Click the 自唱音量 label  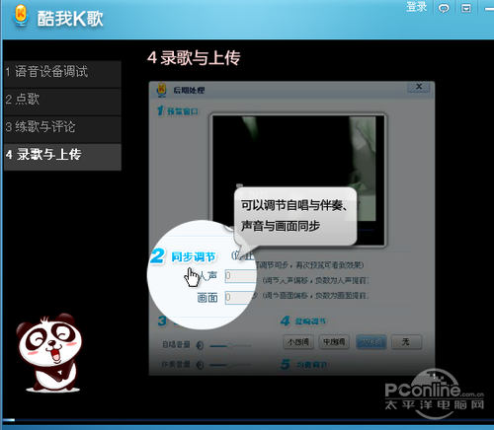point(176,344)
